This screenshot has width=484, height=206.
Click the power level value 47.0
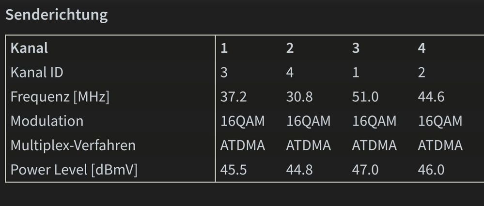[365, 170]
